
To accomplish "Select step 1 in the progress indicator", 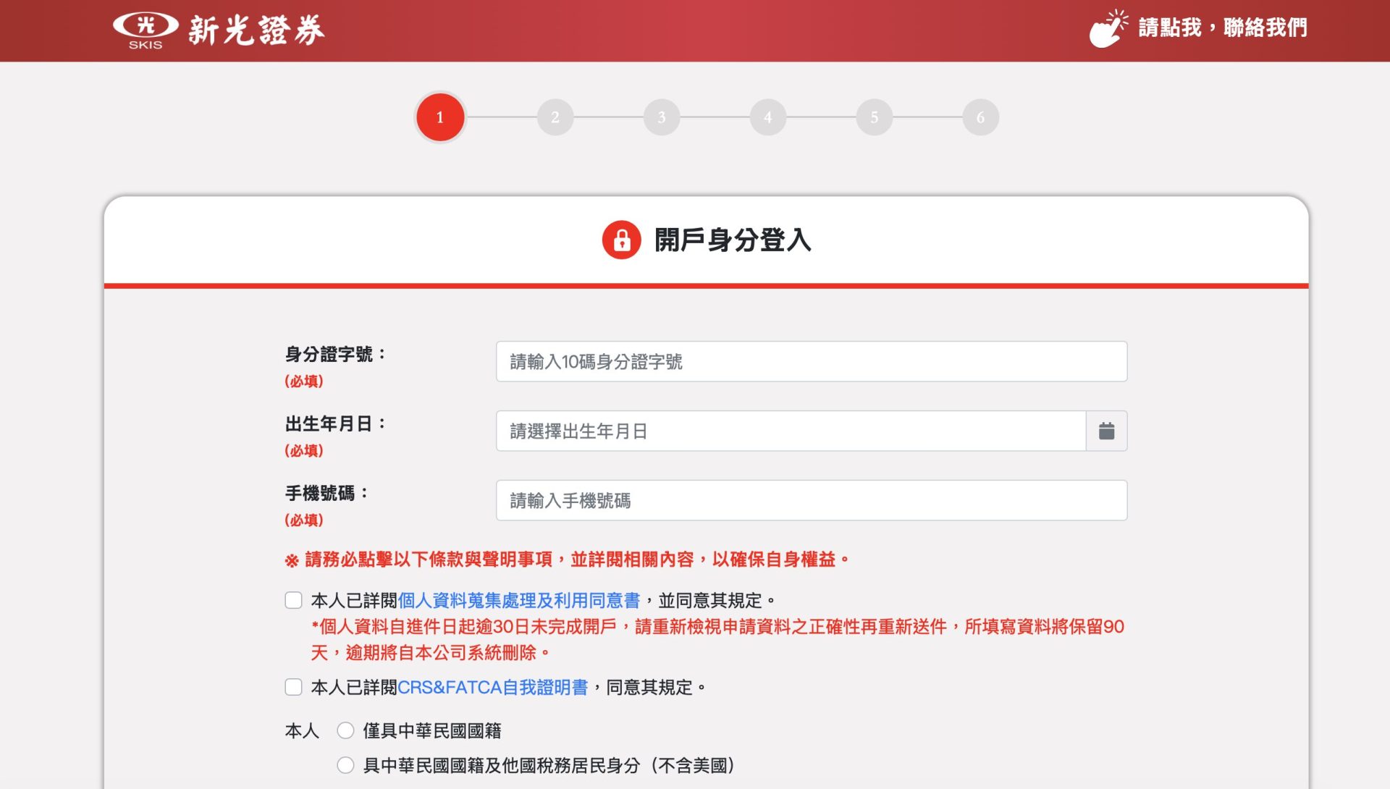I will (441, 117).
